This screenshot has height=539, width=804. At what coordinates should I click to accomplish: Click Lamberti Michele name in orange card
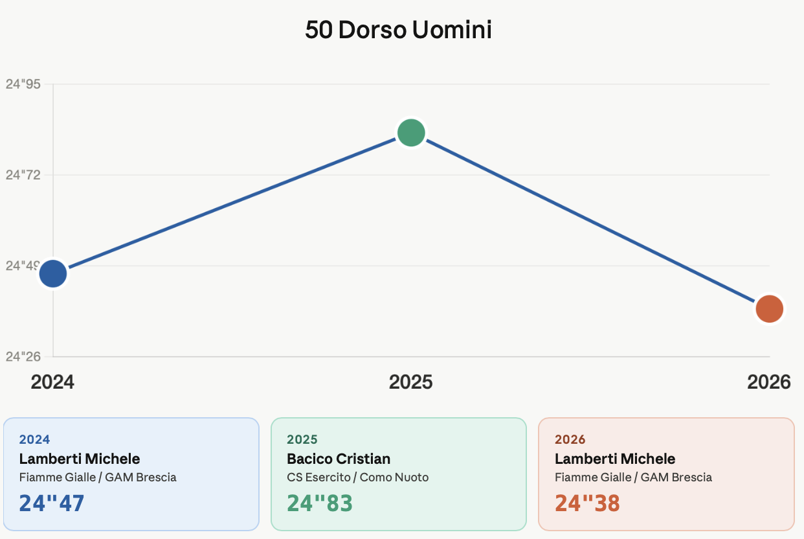coord(615,459)
